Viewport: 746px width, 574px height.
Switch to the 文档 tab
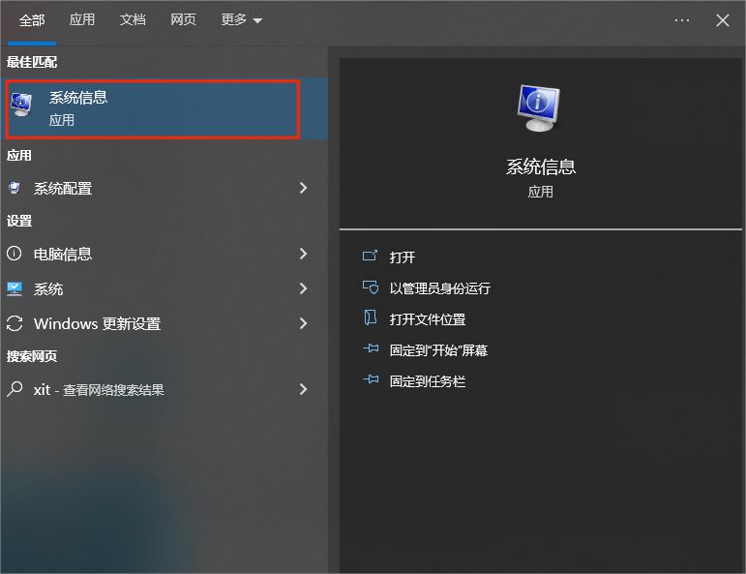click(133, 20)
